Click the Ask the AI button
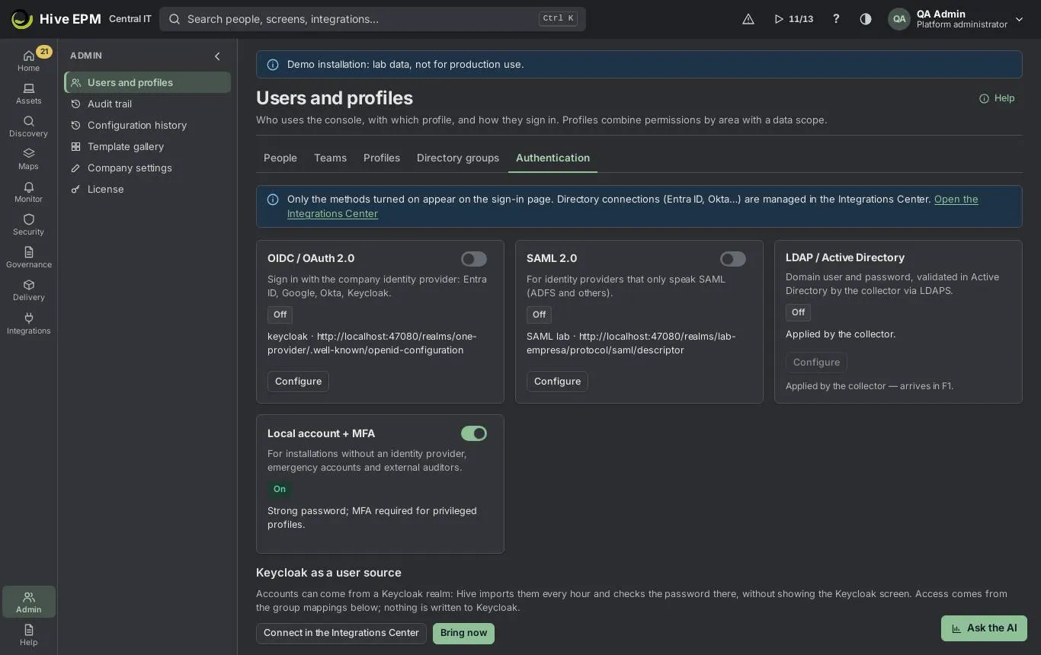 [x=984, y=628]
